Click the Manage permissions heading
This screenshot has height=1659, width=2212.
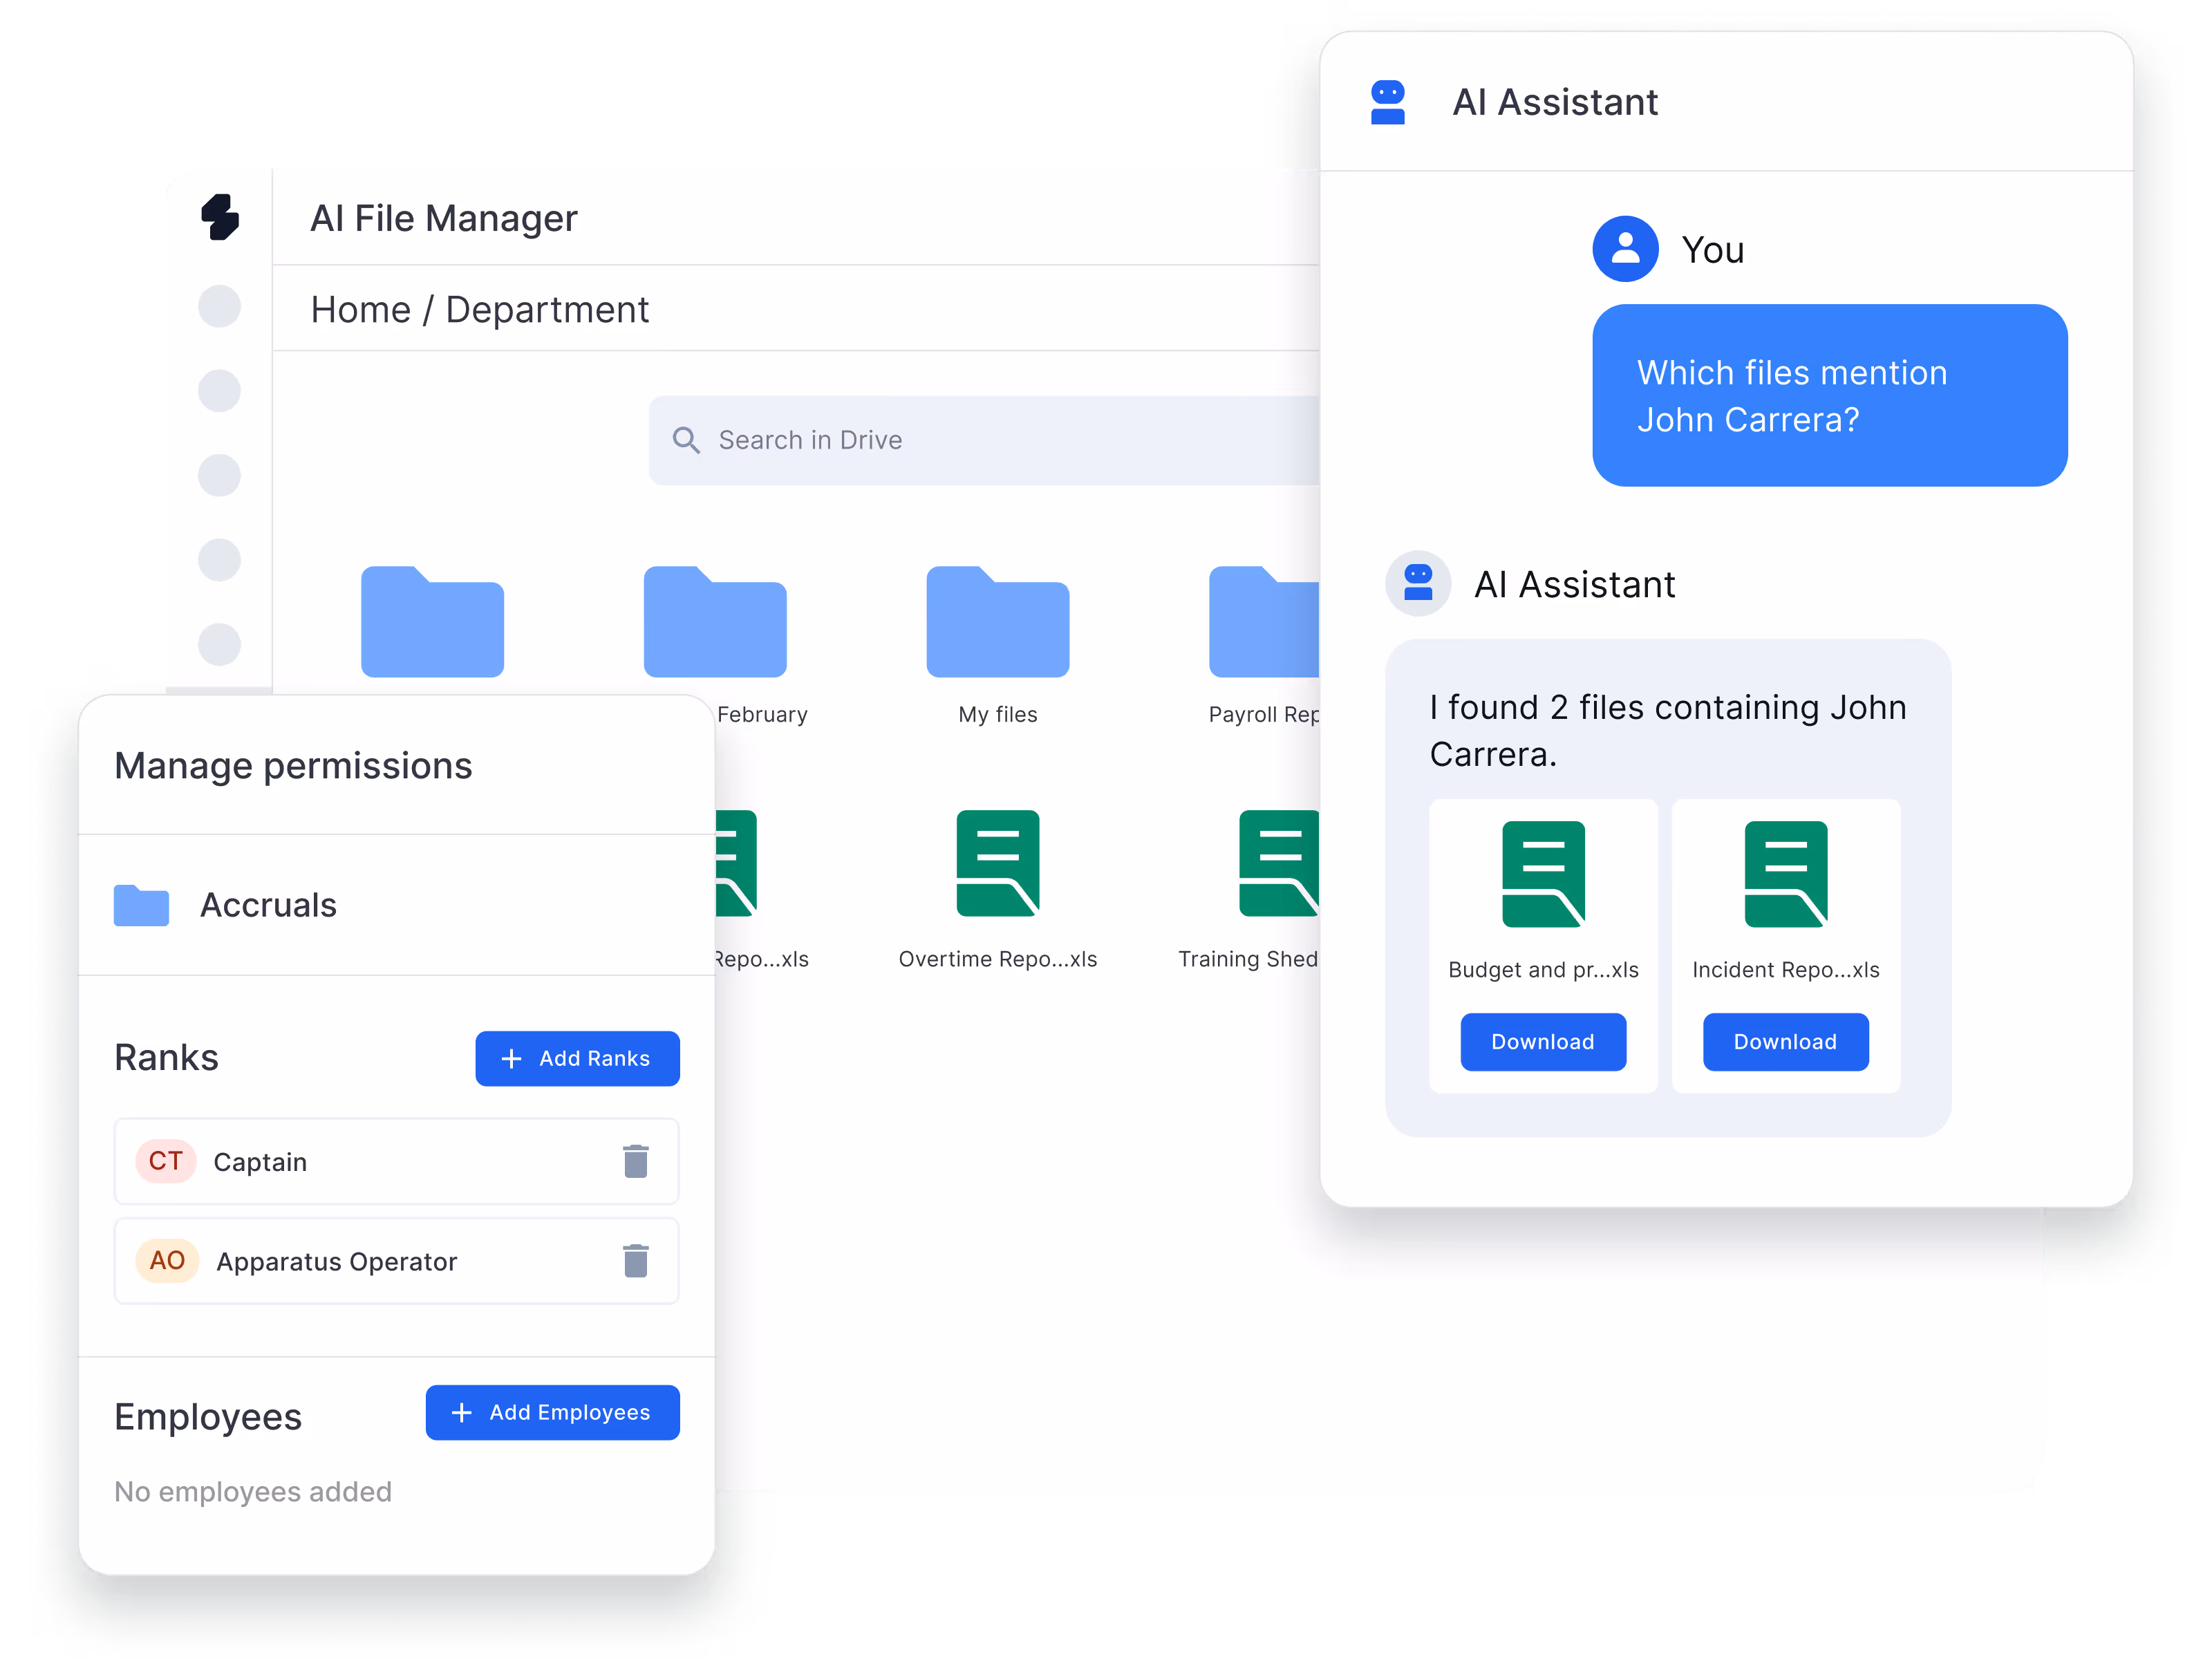pyautogui.click(x=293, y=765)
